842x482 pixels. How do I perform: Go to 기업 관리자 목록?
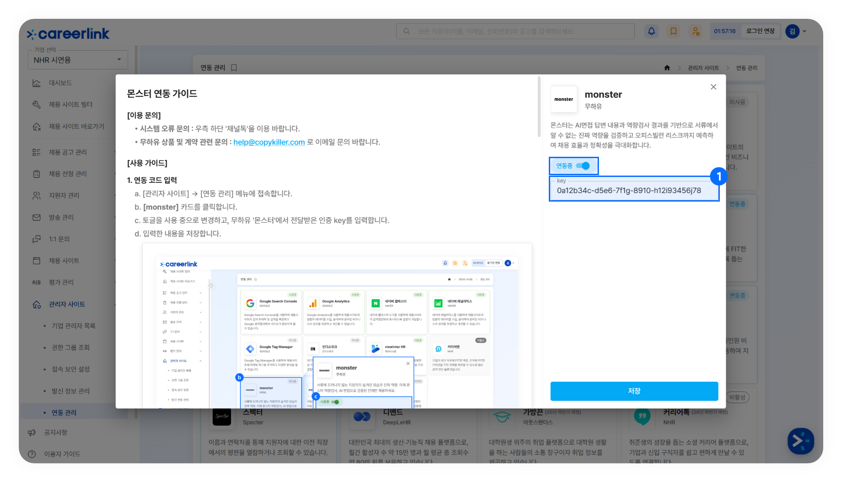(73, 326)
